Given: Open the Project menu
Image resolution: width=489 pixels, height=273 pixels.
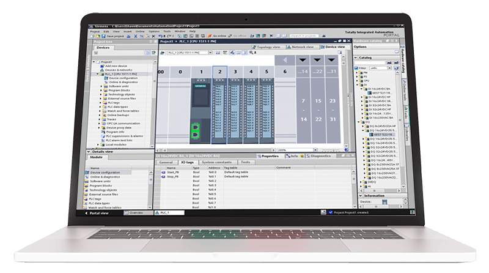Looking at the screenshot, I should [95, 32].
